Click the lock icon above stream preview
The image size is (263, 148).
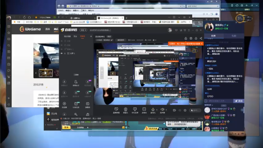[186, 38]
